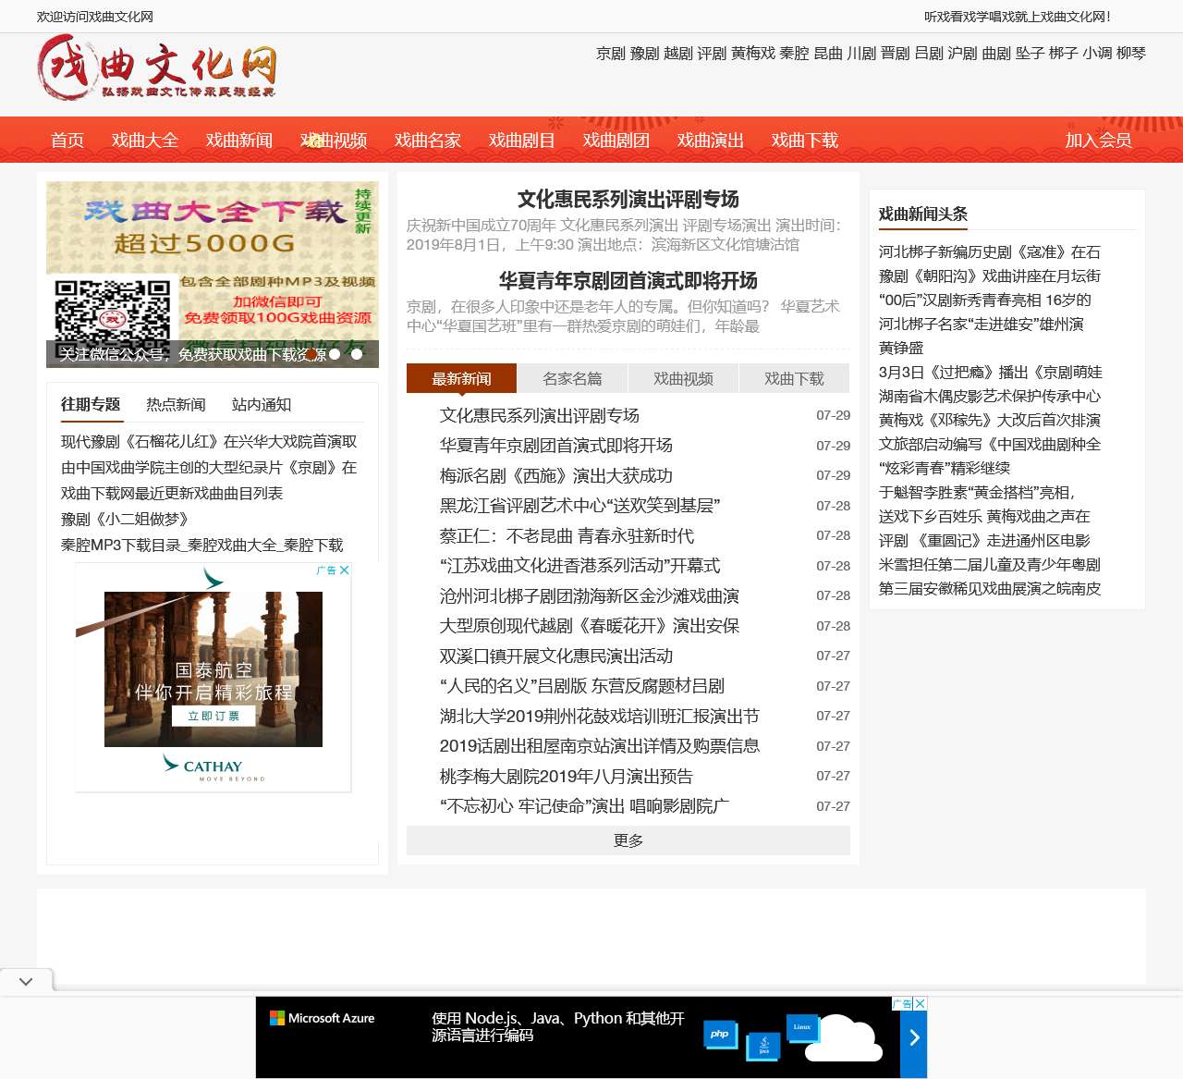Screen dimensions: 1183x1079
Task: Click the 加入会员 link
Action: click(1098, 141)
